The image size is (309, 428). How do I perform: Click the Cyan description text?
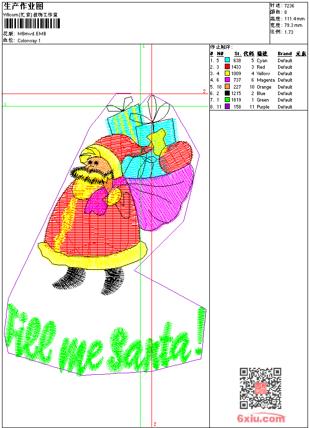[262, 61]
